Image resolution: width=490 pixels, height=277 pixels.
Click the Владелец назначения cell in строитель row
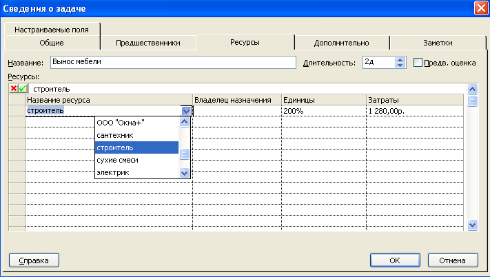pos(237,111)
